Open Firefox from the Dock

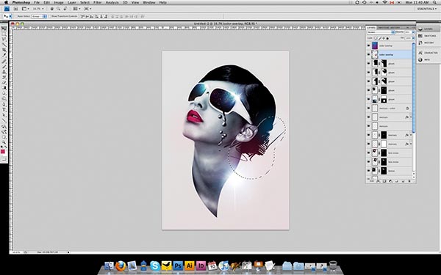pos(121,265)
